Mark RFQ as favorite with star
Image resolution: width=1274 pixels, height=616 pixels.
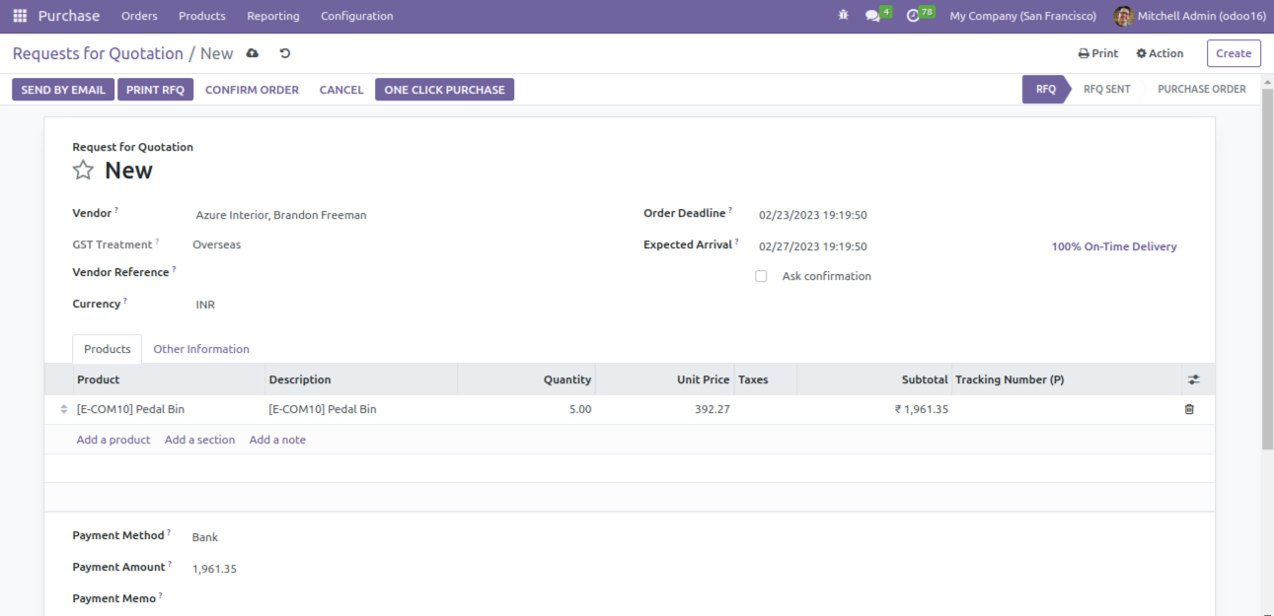(x=84, y=171)
